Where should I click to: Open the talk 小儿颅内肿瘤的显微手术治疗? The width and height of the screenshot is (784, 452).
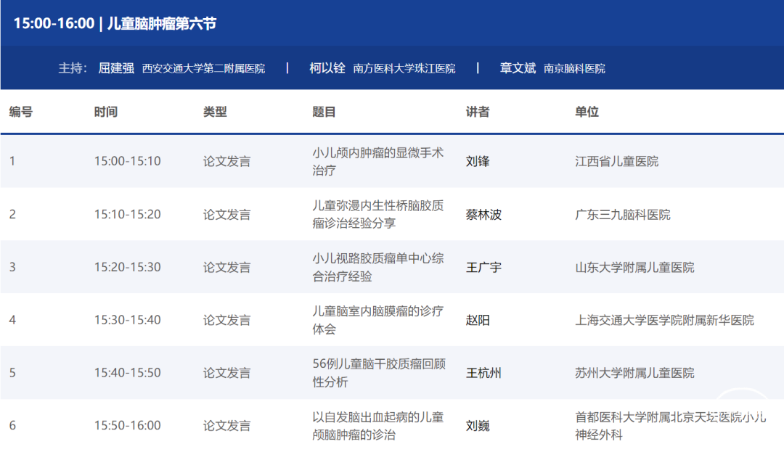[x=377, y=161]
